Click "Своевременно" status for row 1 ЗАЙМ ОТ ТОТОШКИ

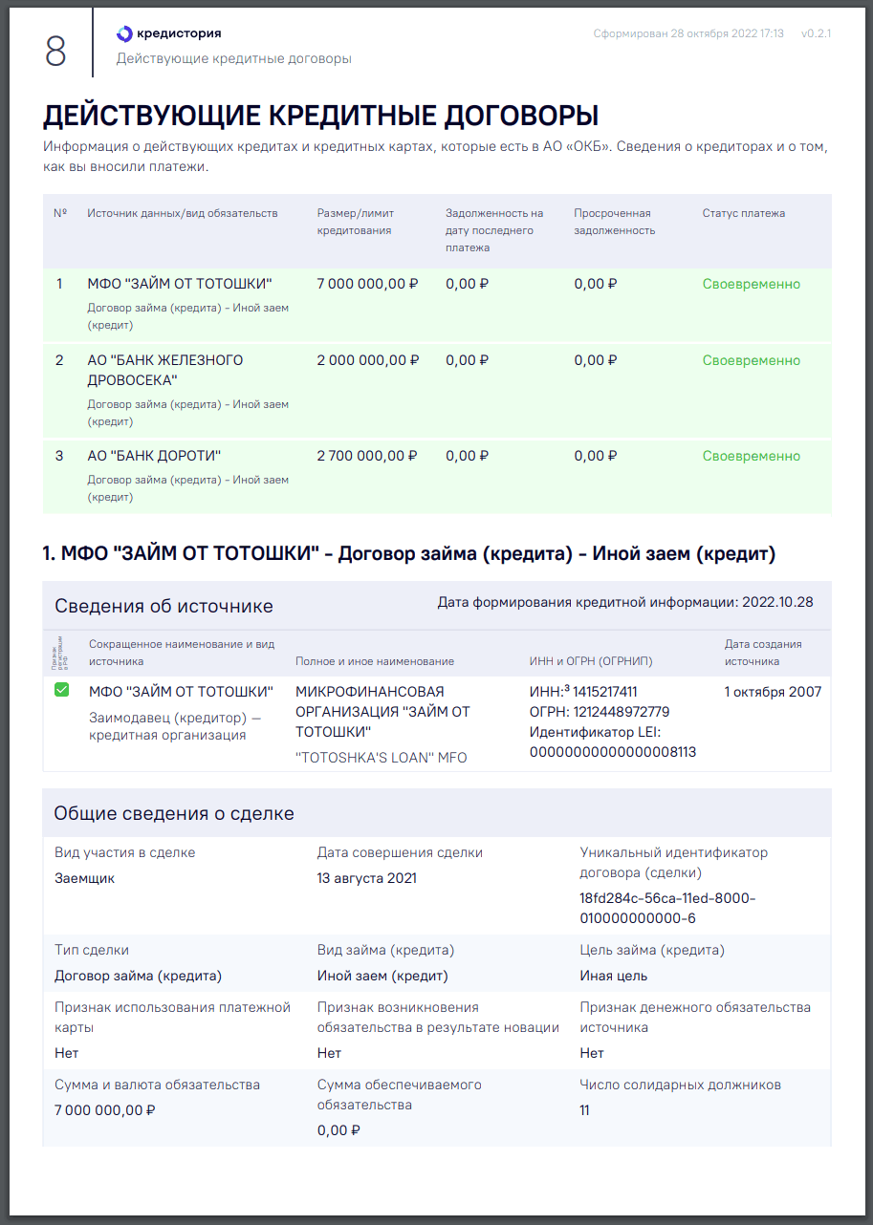pyautogui.click(x=752, y=284)
